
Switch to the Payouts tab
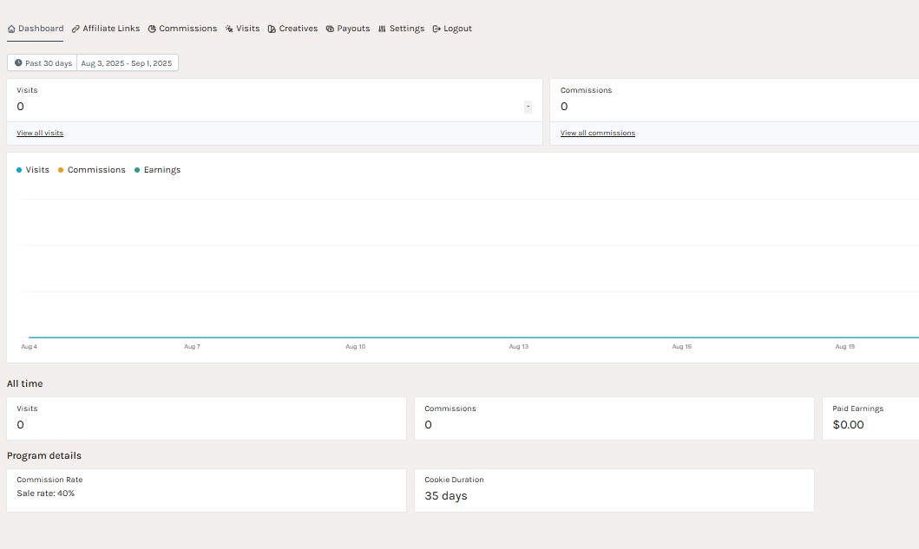click(353, 29)
